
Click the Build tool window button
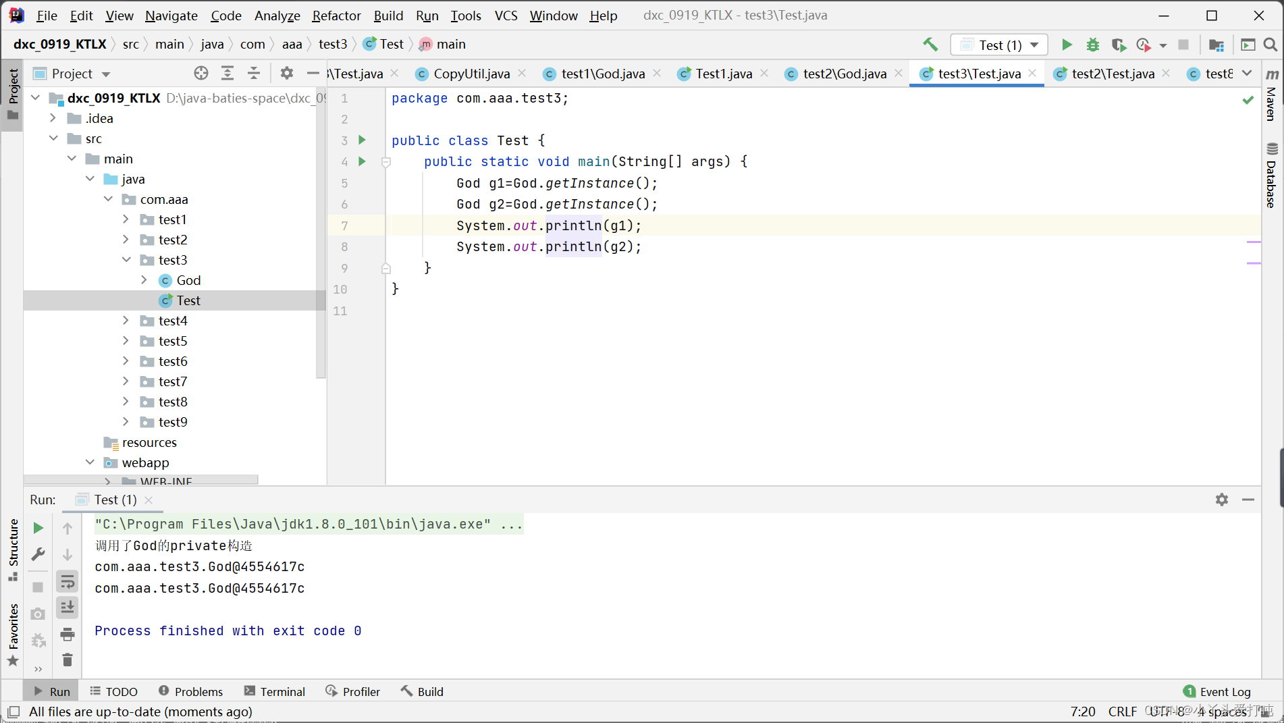[x=422, y=691]
